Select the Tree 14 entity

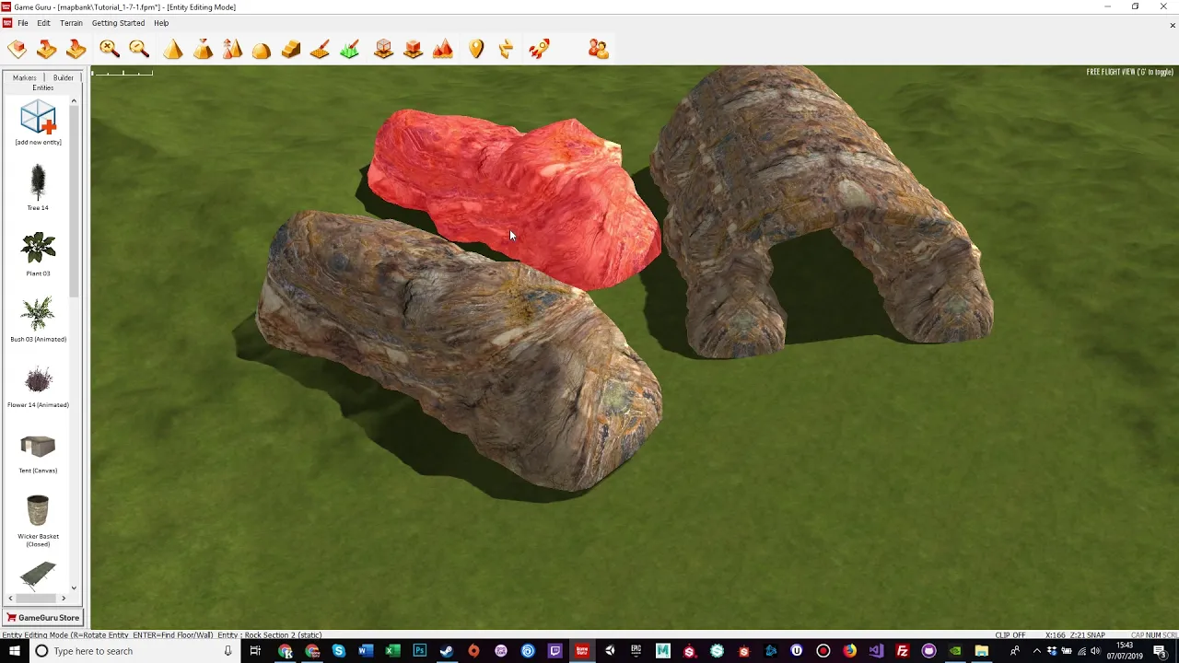pyautogui.click(x=38, y=187)
